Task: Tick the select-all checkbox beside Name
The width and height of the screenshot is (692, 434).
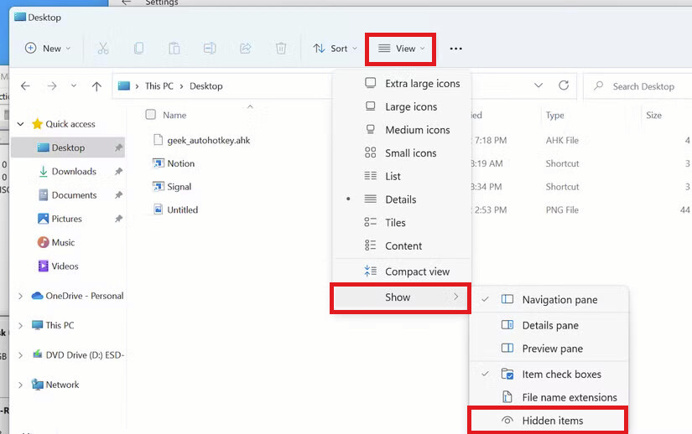Action: [150, 115]
